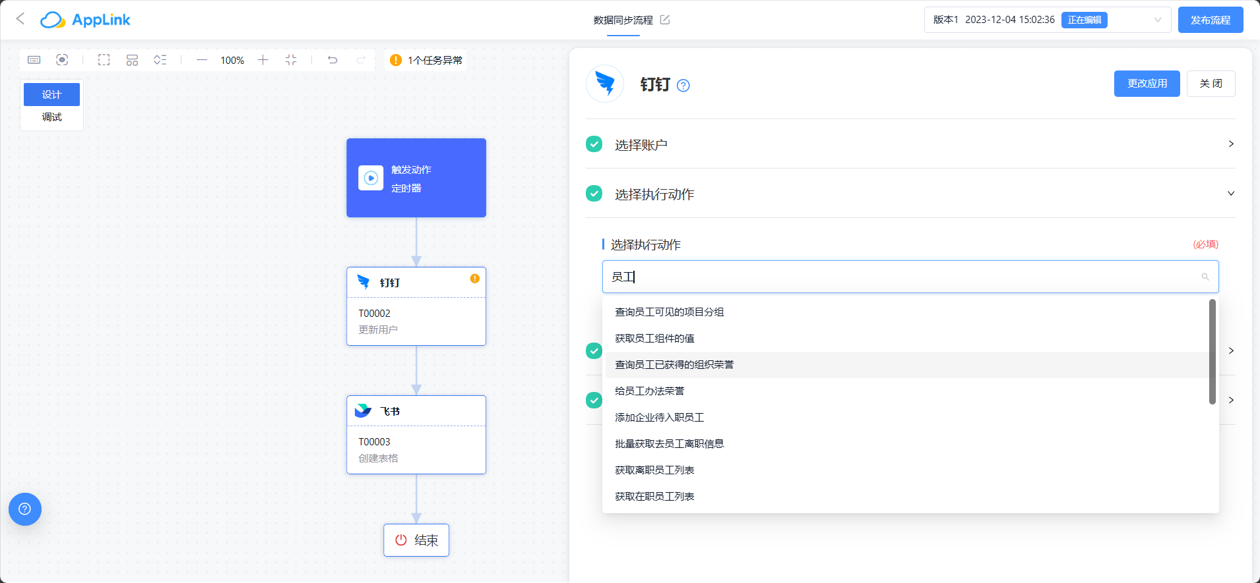Click the 选择执行动作 field label

click(646, 244)
